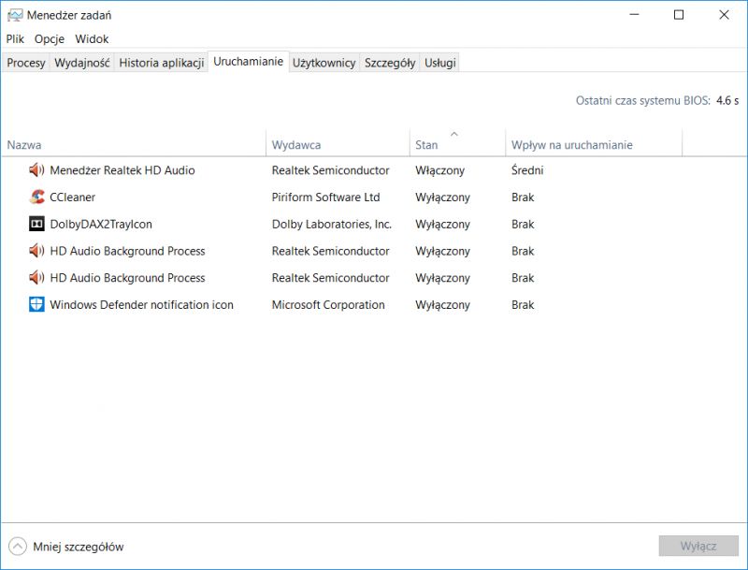
Task: Select the Menedżer Realtek HD Audio row
Action: 374,170
